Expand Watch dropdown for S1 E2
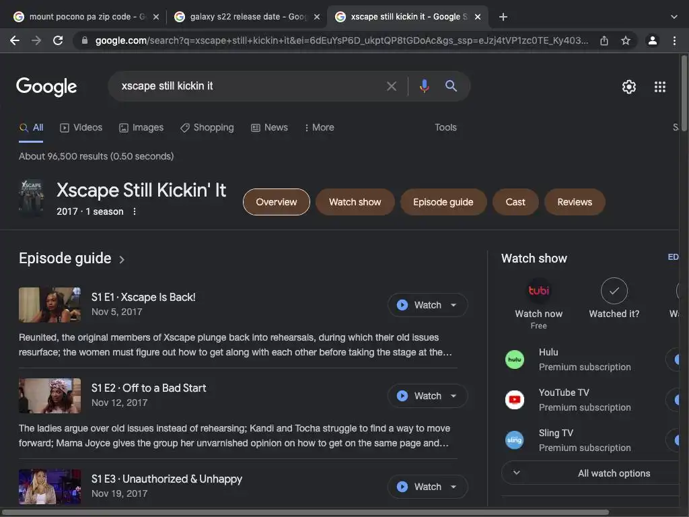 (454, 396)
